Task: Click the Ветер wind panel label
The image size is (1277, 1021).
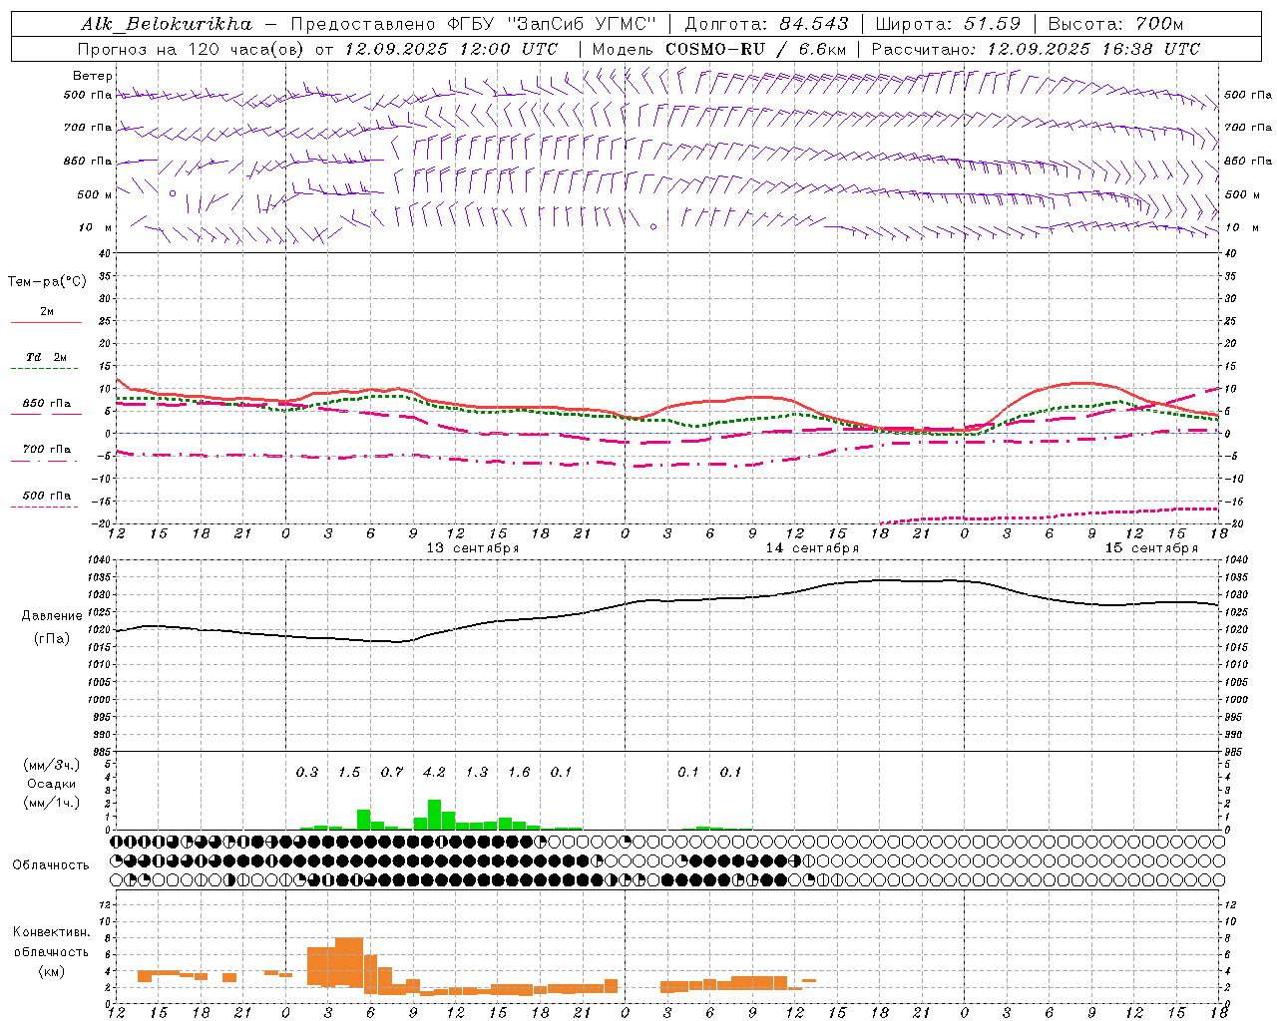Action: point(92,76)
